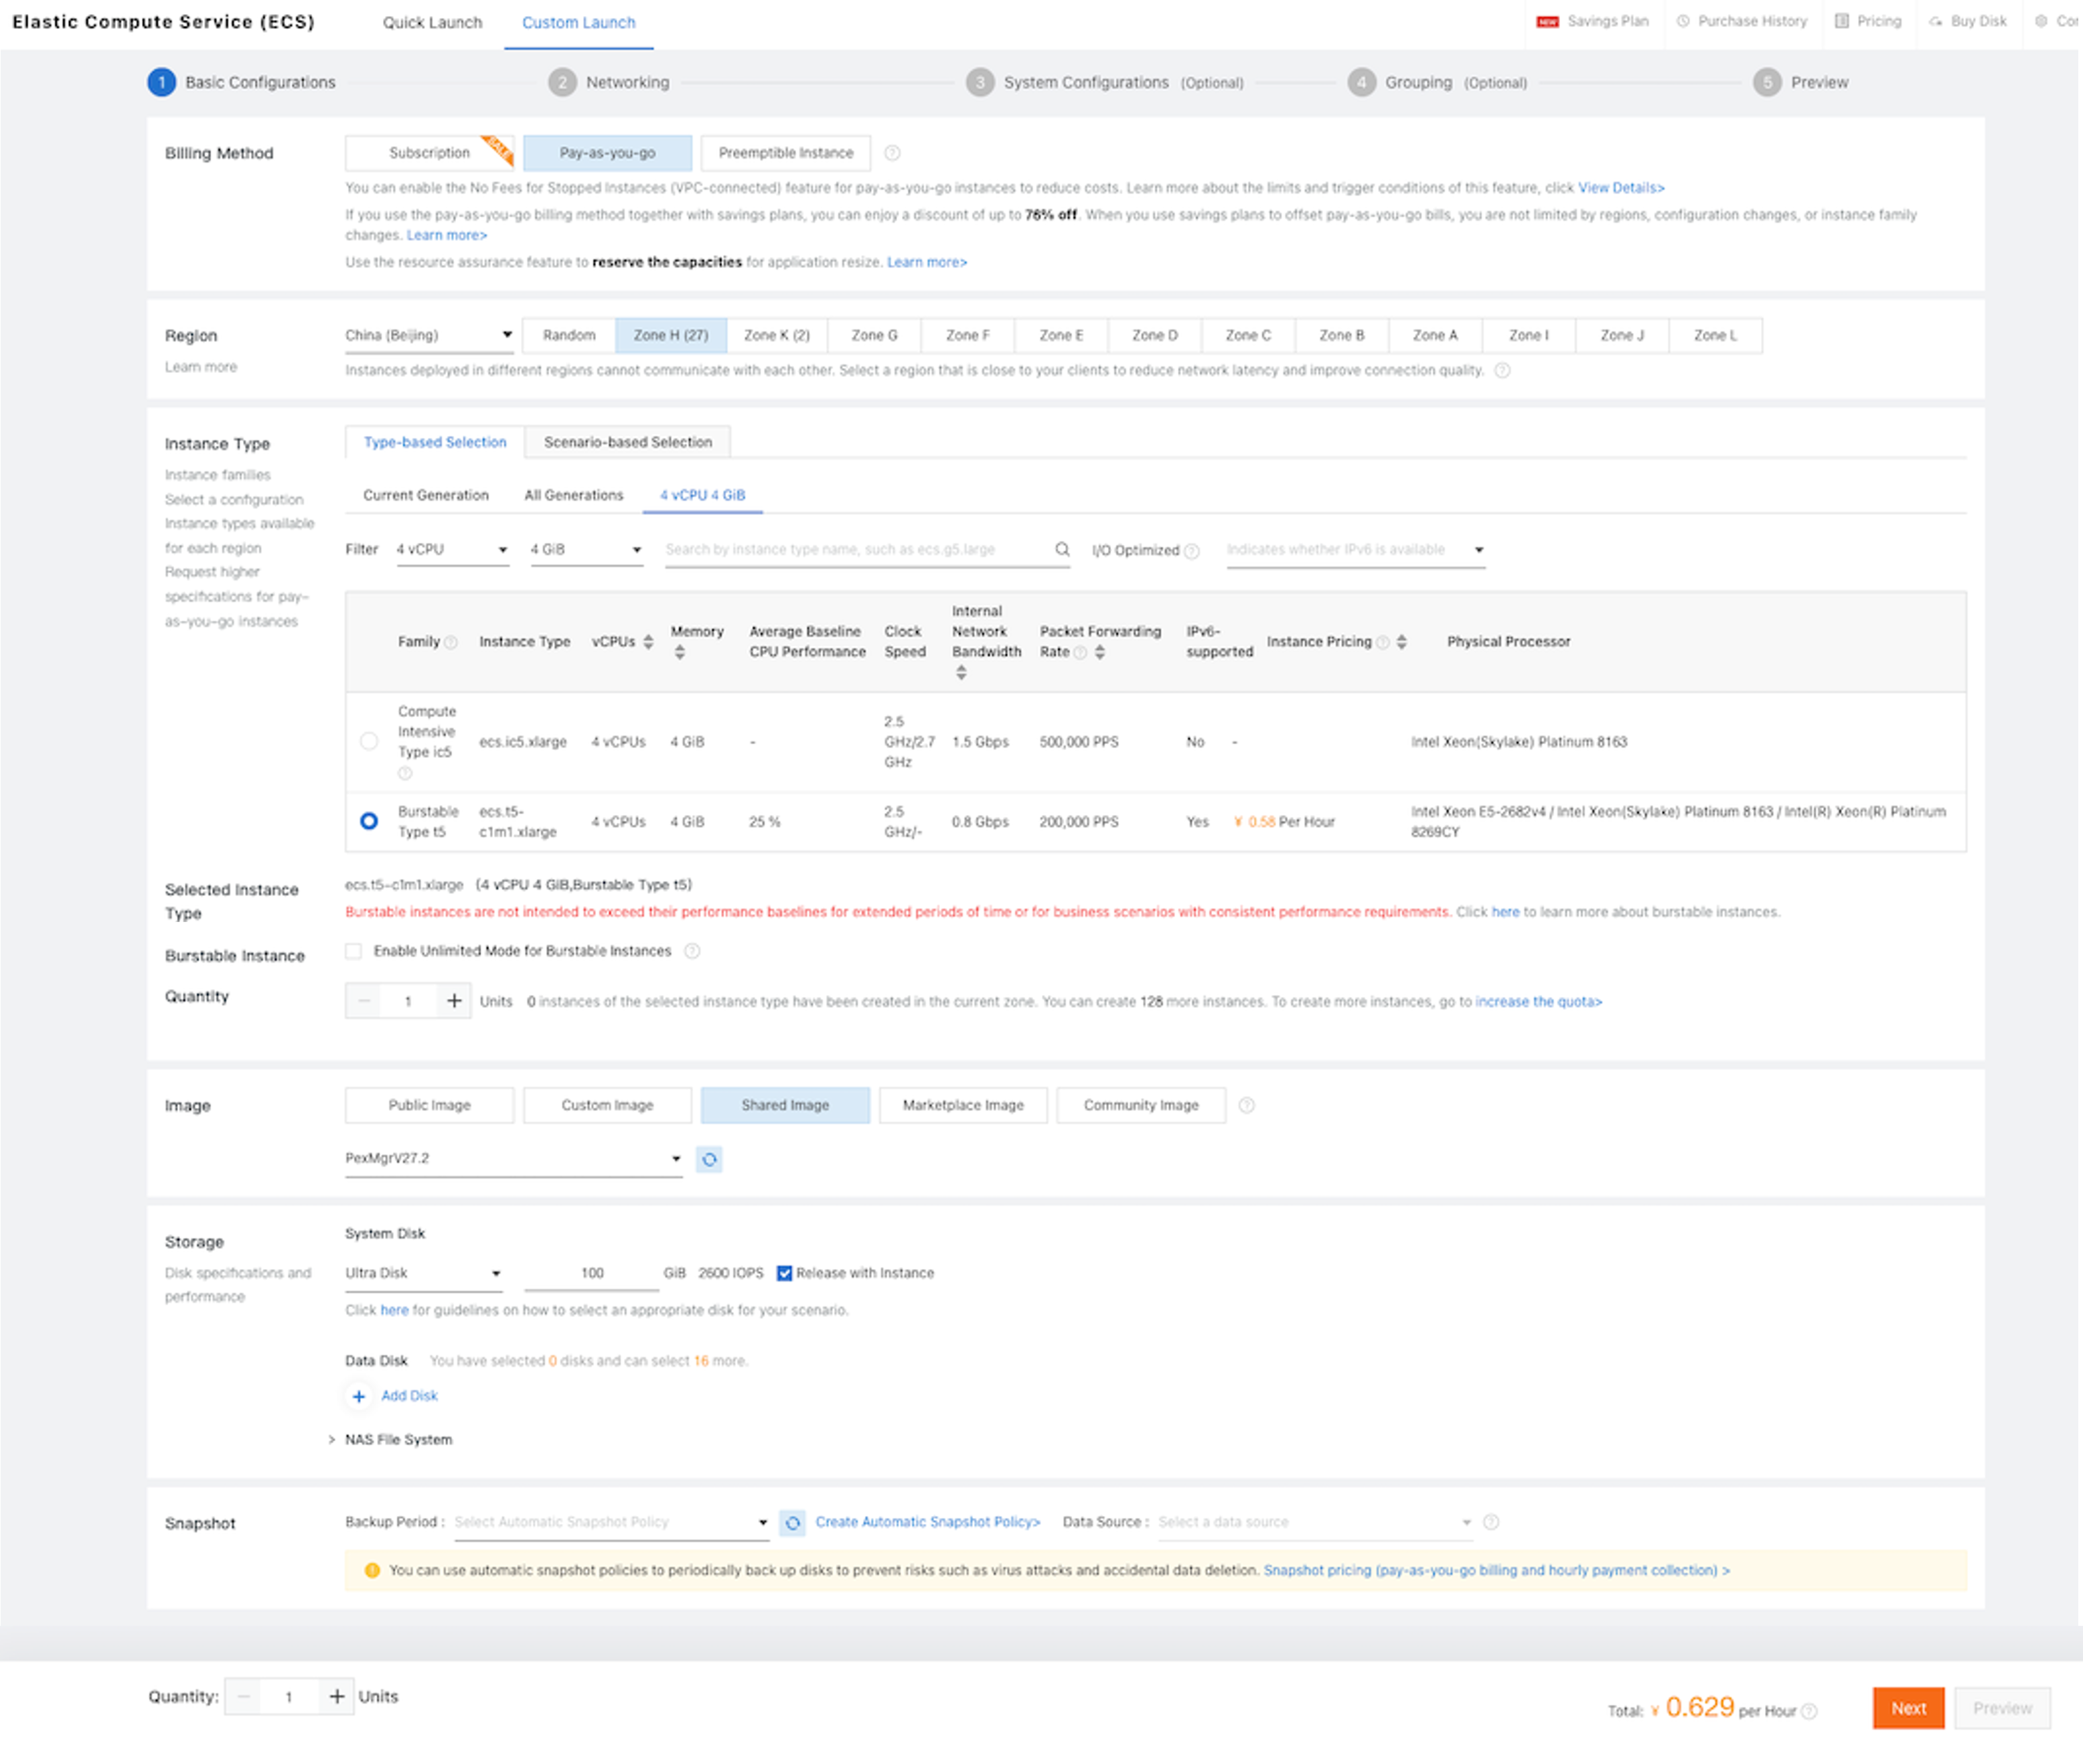
Task: Refresh the automatic snapshot policy list
Action: pyautogui.click(x=793, y=1523)
